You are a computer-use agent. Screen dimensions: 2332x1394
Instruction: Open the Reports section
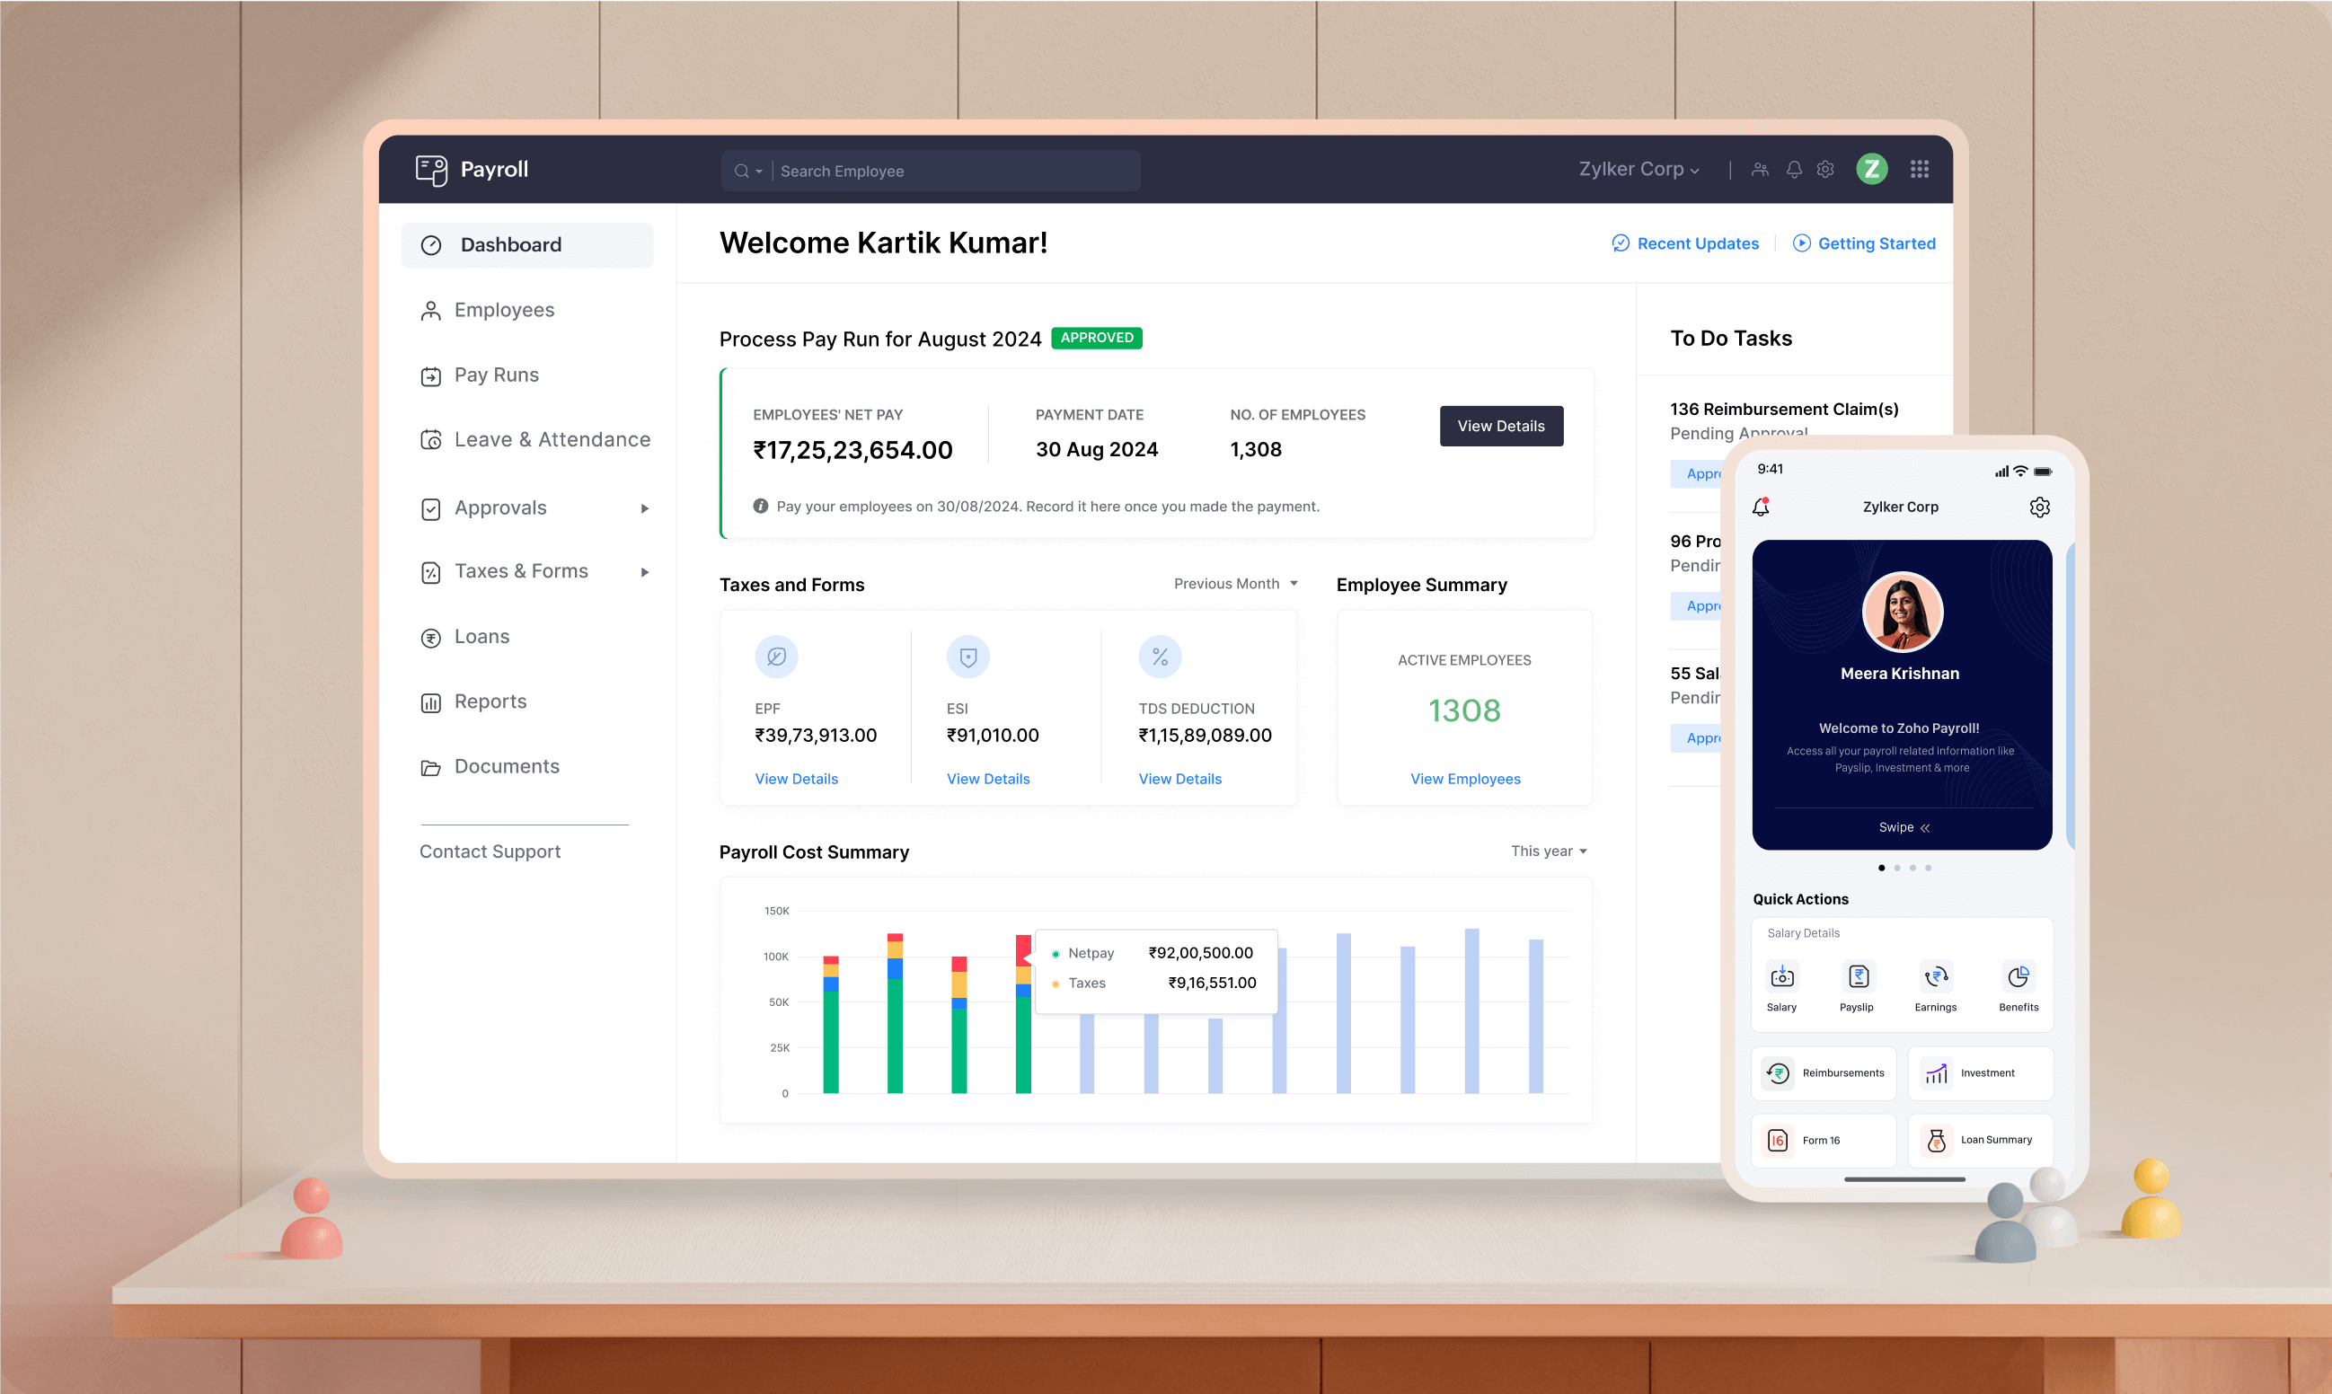[x=490, y=701]
